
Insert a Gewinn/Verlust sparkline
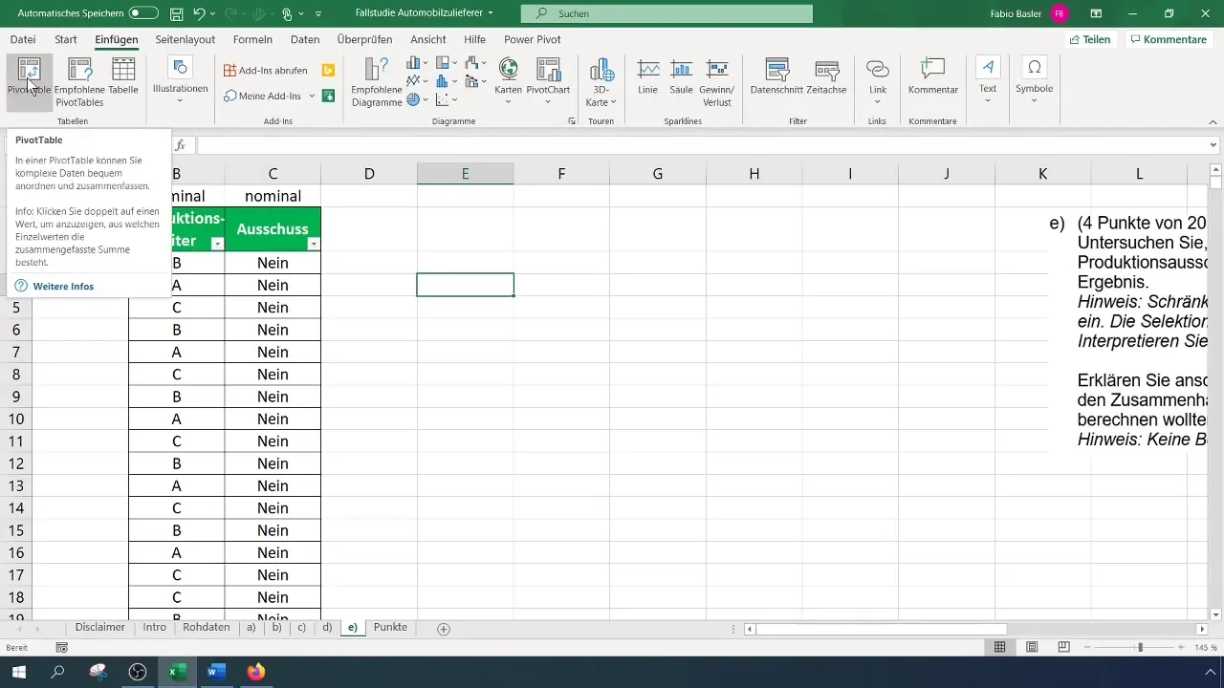[x=716, y=82]
